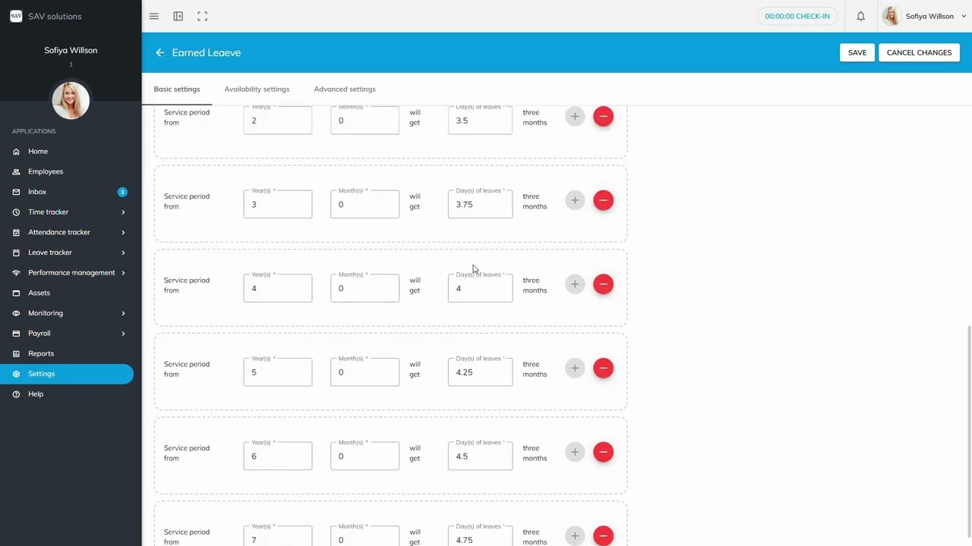Click the sidebar profile photo of Sofiya
Image resolution: width=972 pixels, height=546 pixels.
pyautogui.click(x=71, y=100)
